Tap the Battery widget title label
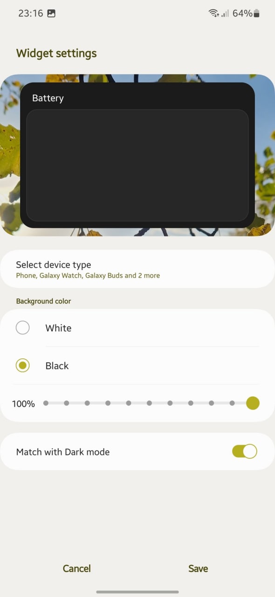The image size is (275, 597). [x=48, y=98]
